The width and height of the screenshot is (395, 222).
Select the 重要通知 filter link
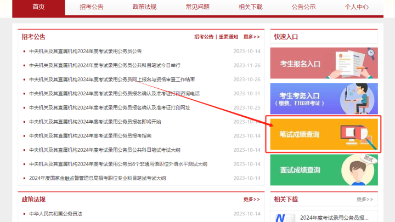pos(228,37)
